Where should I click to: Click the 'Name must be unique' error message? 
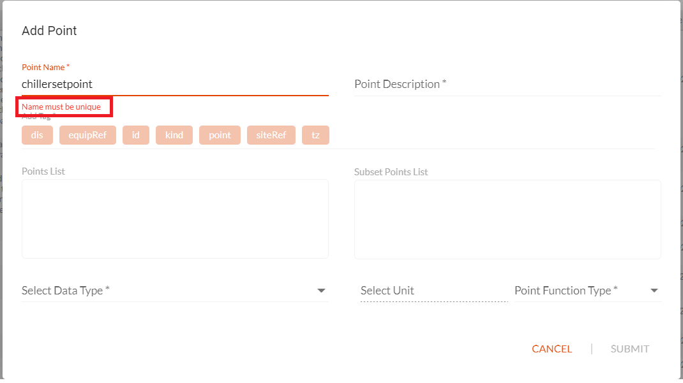pos(61,106)
